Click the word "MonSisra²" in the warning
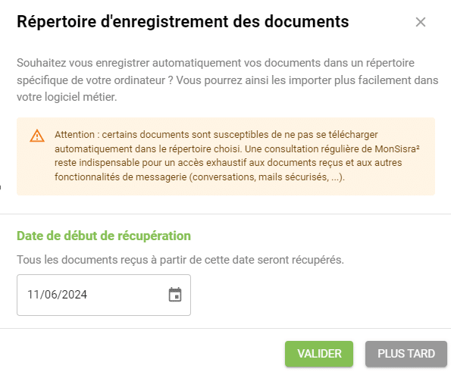Viewport: 451px width, 375px height. tap(397, 149)
